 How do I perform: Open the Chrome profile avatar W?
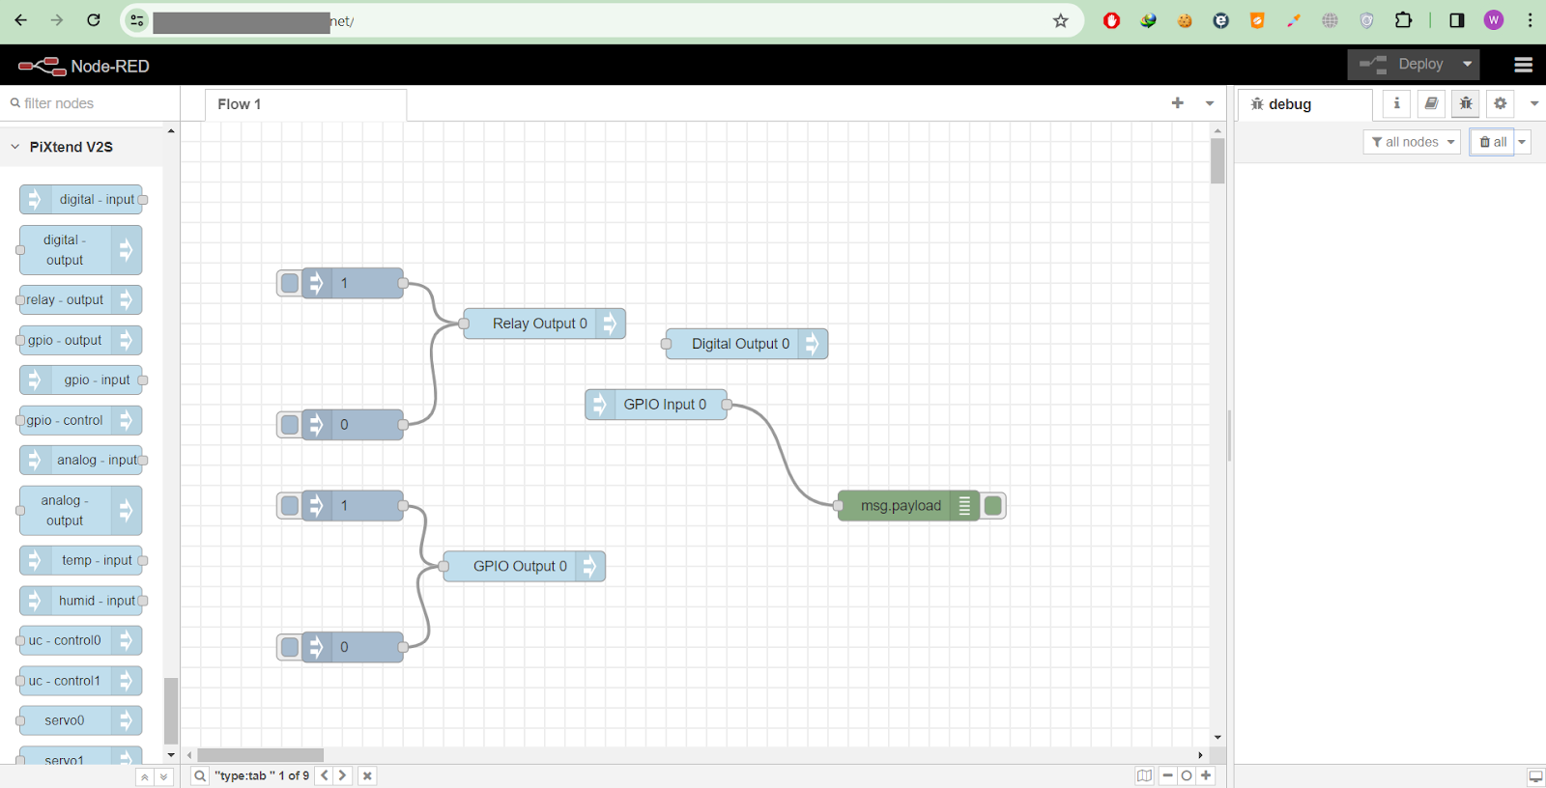(x=1494, y=20)
